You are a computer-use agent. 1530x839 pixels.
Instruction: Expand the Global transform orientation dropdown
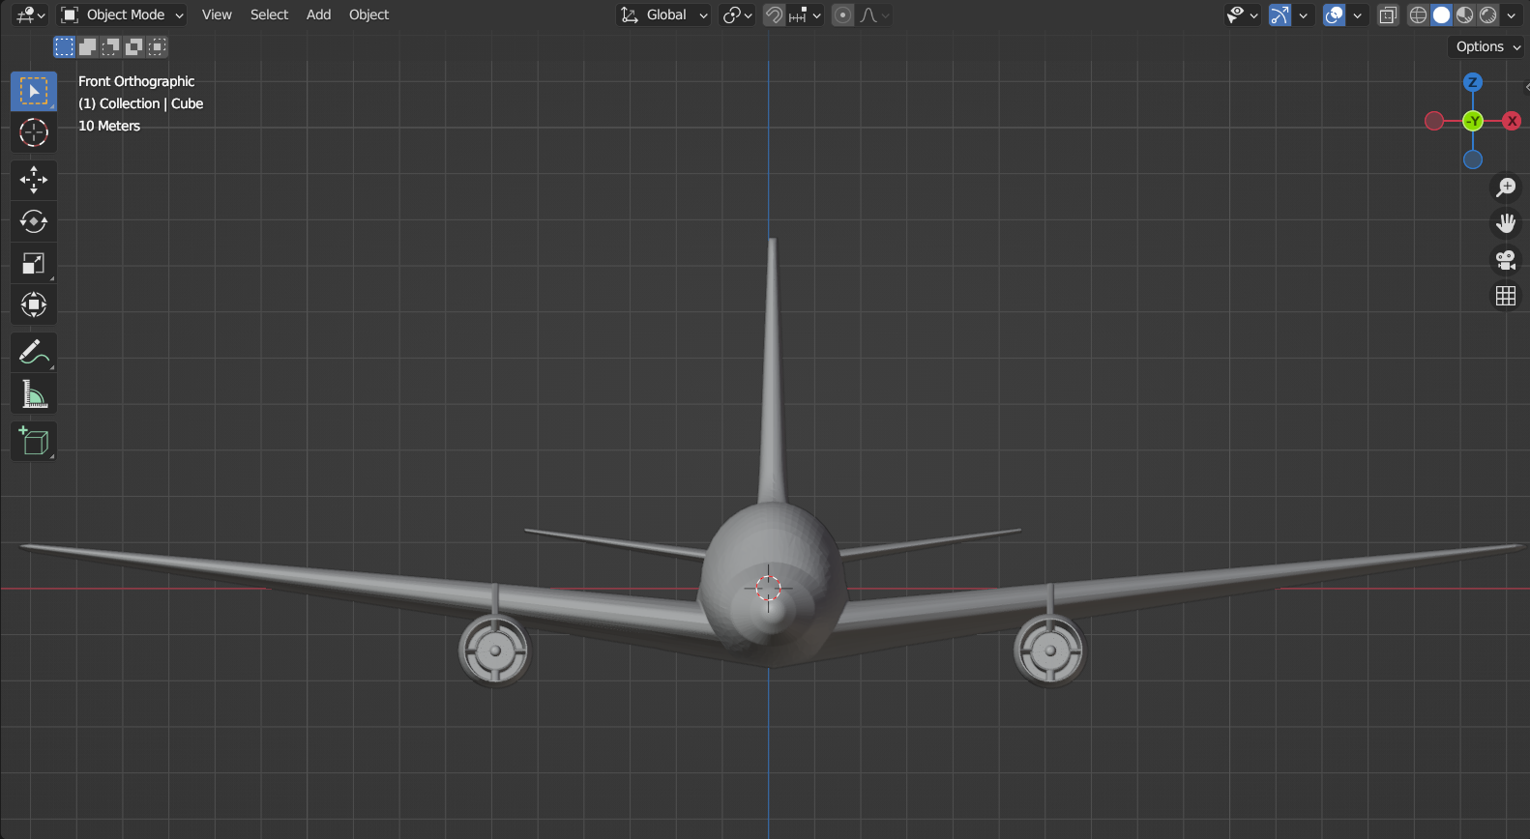664,15
